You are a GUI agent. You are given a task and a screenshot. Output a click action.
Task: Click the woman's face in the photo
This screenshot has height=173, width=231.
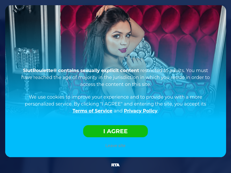tap(121, 40)
